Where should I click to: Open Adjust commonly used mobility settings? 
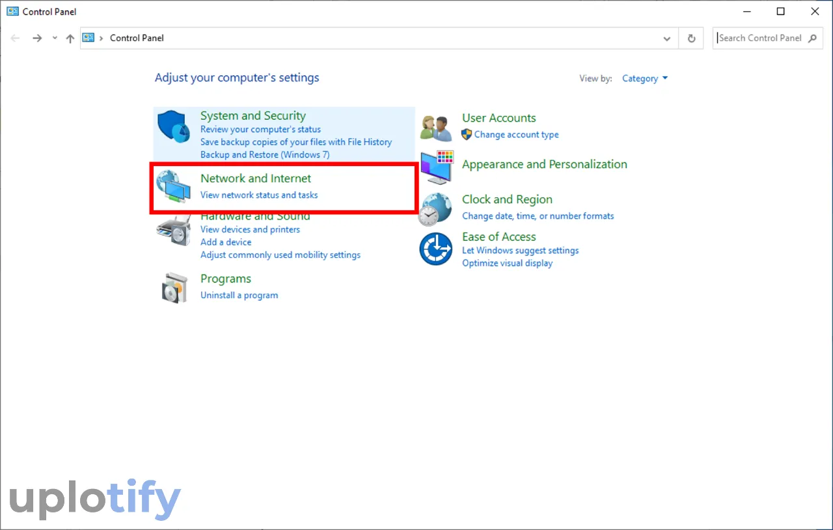pos(280,255)
